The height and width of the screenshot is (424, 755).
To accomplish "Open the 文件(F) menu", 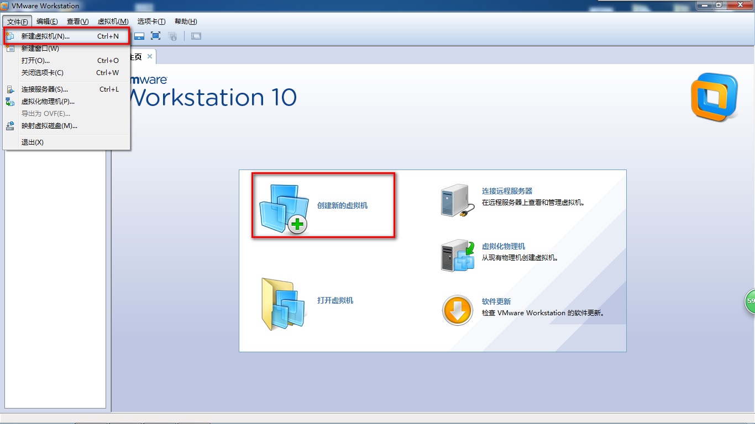I will click(17, 22).
